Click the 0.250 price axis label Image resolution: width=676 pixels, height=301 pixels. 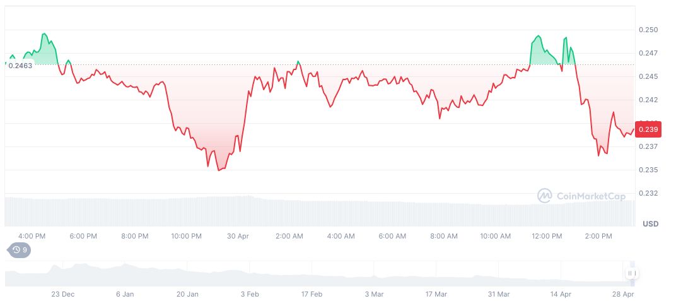tap(648, 30)
